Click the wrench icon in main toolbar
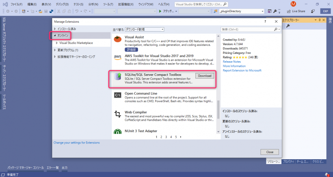333x177 pixels. [275, 11]
